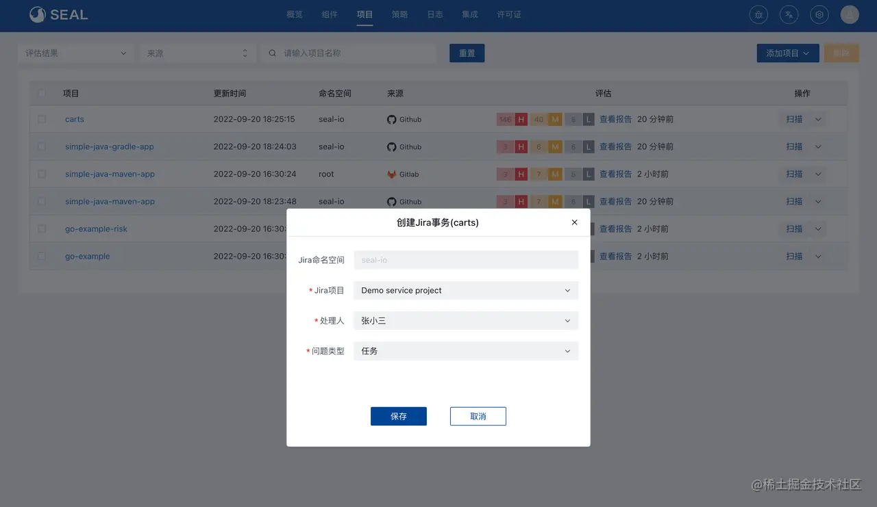
Task: Go to the 日志 nav tab
Action: point(435,14)
